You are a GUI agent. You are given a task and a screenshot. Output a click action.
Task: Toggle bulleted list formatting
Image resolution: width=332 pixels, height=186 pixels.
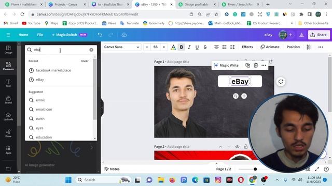point(225,47)
